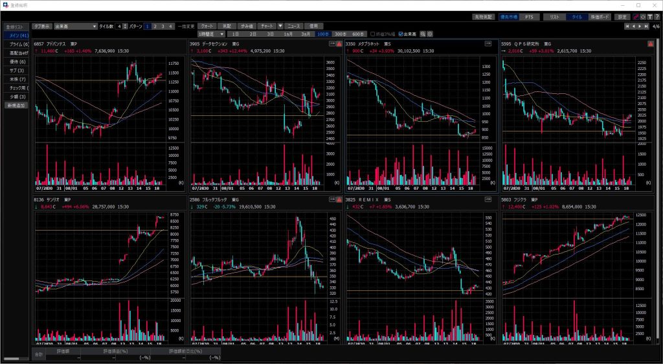Toggle the 出来高 volume checkbox
This screenshot has height=364, width=663.
tap(401, 34)
